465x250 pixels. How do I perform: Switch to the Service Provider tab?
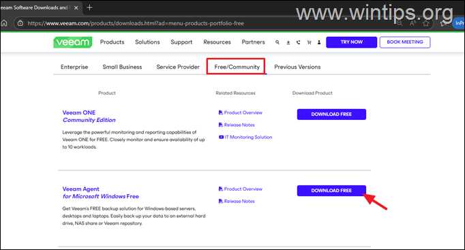[178, 67]
